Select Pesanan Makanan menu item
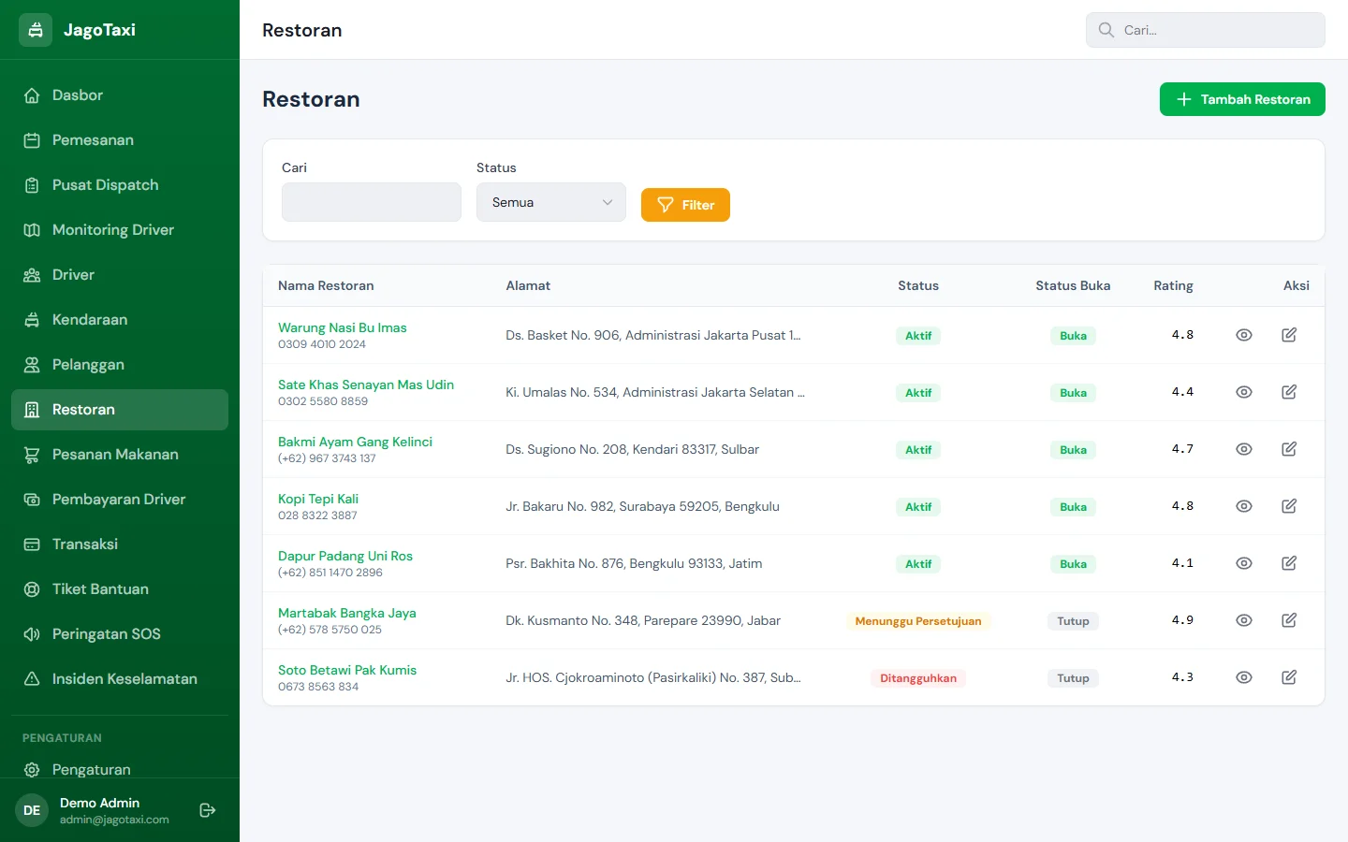 pyautogui.click(x=120, y=455)
